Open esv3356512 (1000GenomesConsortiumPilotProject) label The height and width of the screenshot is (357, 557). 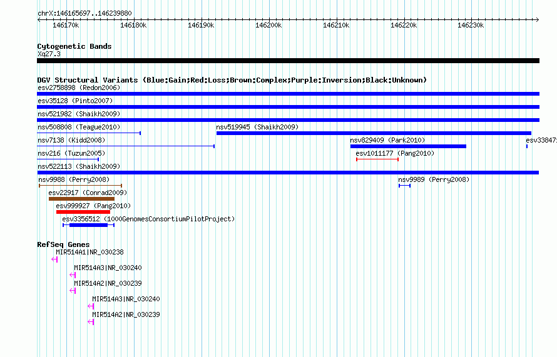[x=148, y=219]
